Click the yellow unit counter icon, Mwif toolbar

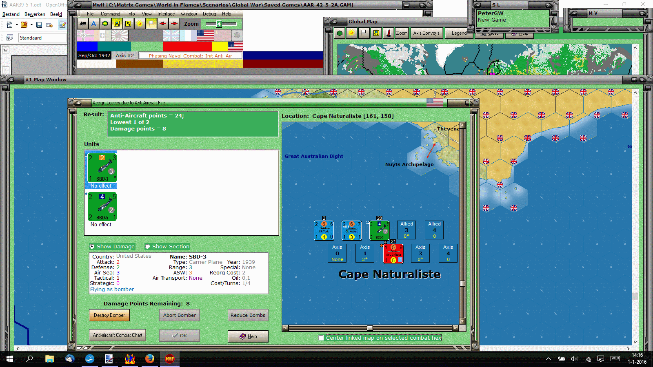[x=117, y=24]
